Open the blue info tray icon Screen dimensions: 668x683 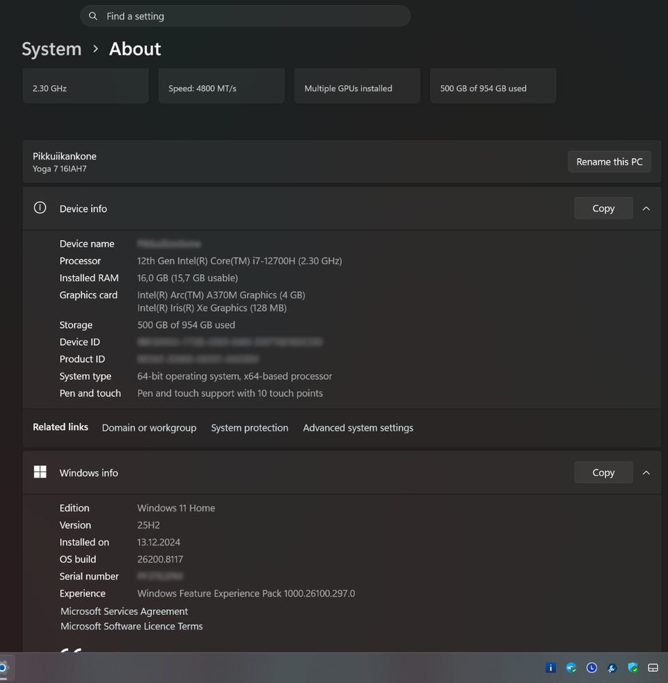tap(550, 668)
